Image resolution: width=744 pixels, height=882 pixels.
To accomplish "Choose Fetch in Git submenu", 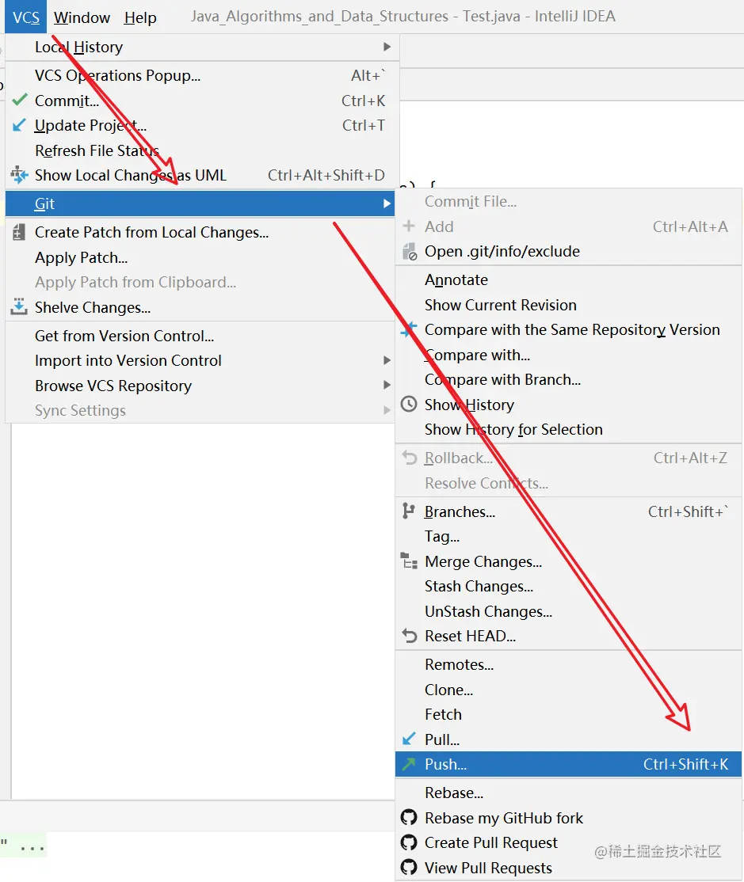I will point(568,714).
